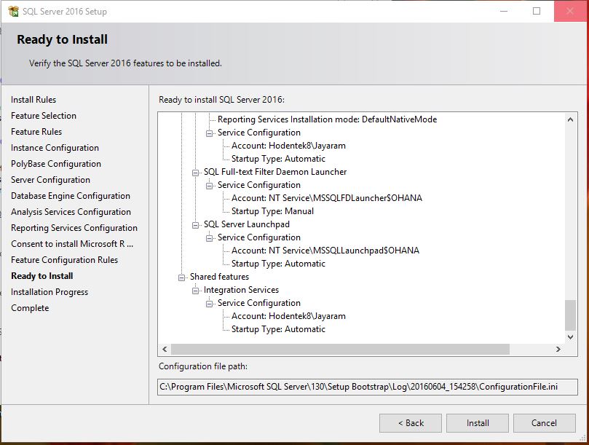The height and width of the screenshot is (445, 589).
Task: Select Database Engine Configuration step
Action: click(70, 195)
